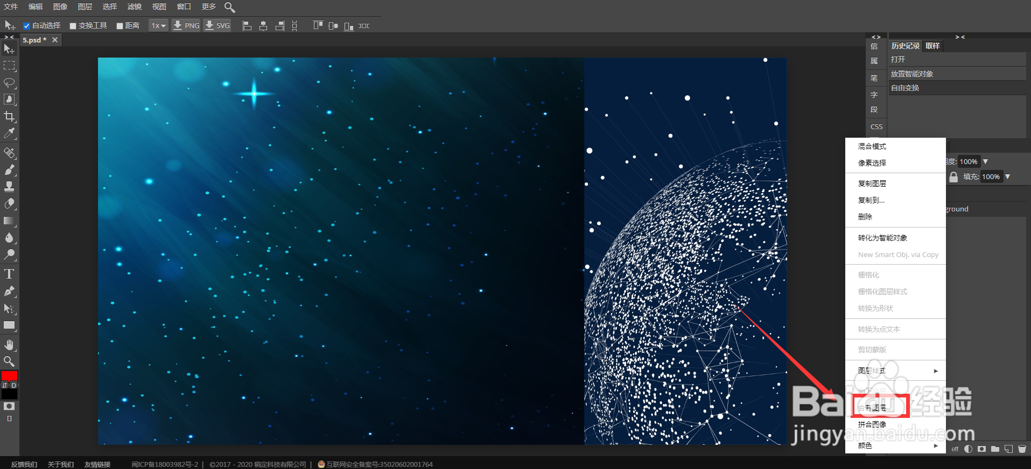Open the 反馈我们 footer link
The height and width of the screenshot is (469, 1031).
point(24,464)
